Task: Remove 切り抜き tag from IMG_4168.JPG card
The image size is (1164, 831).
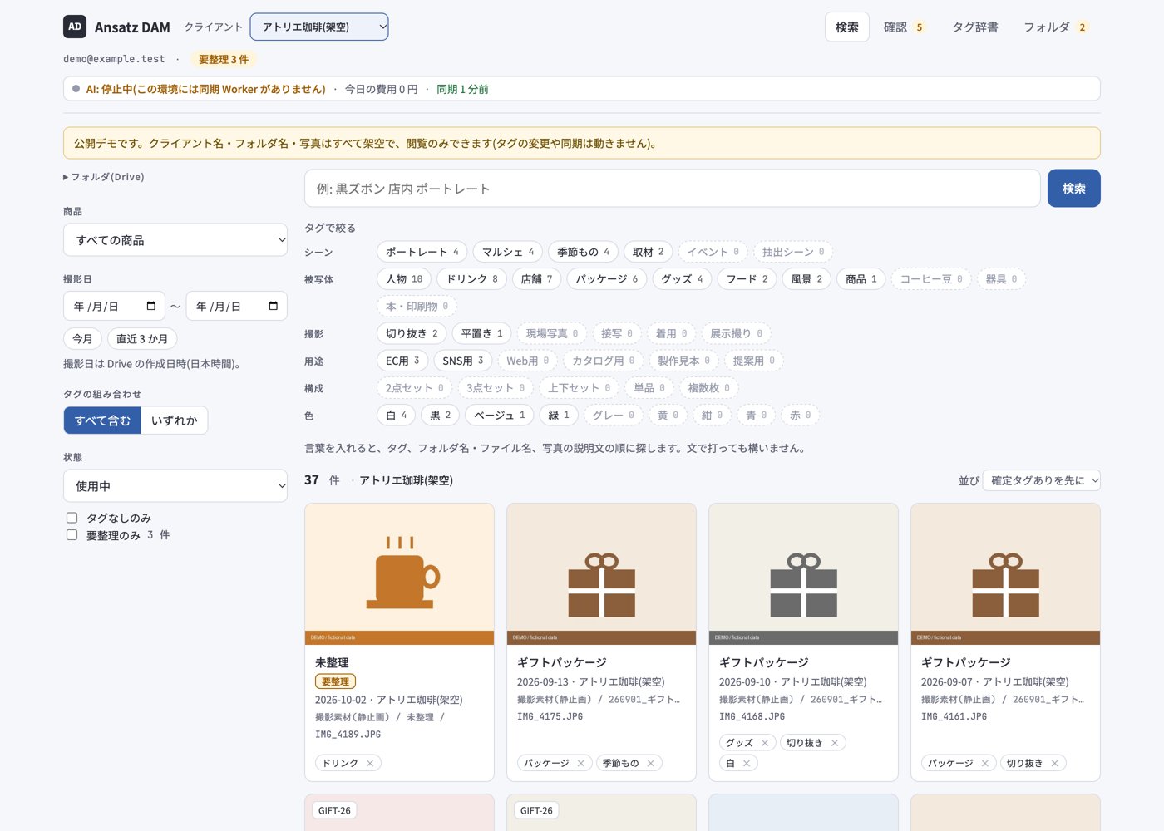Action: click(x=835, y=743)
